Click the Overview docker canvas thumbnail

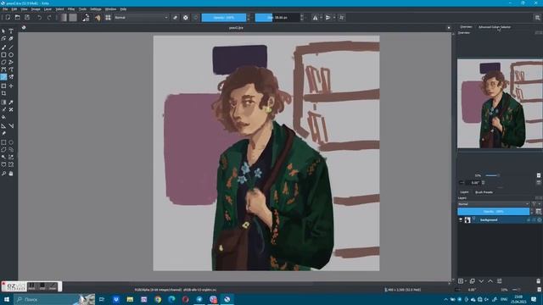tap(500, 103)
